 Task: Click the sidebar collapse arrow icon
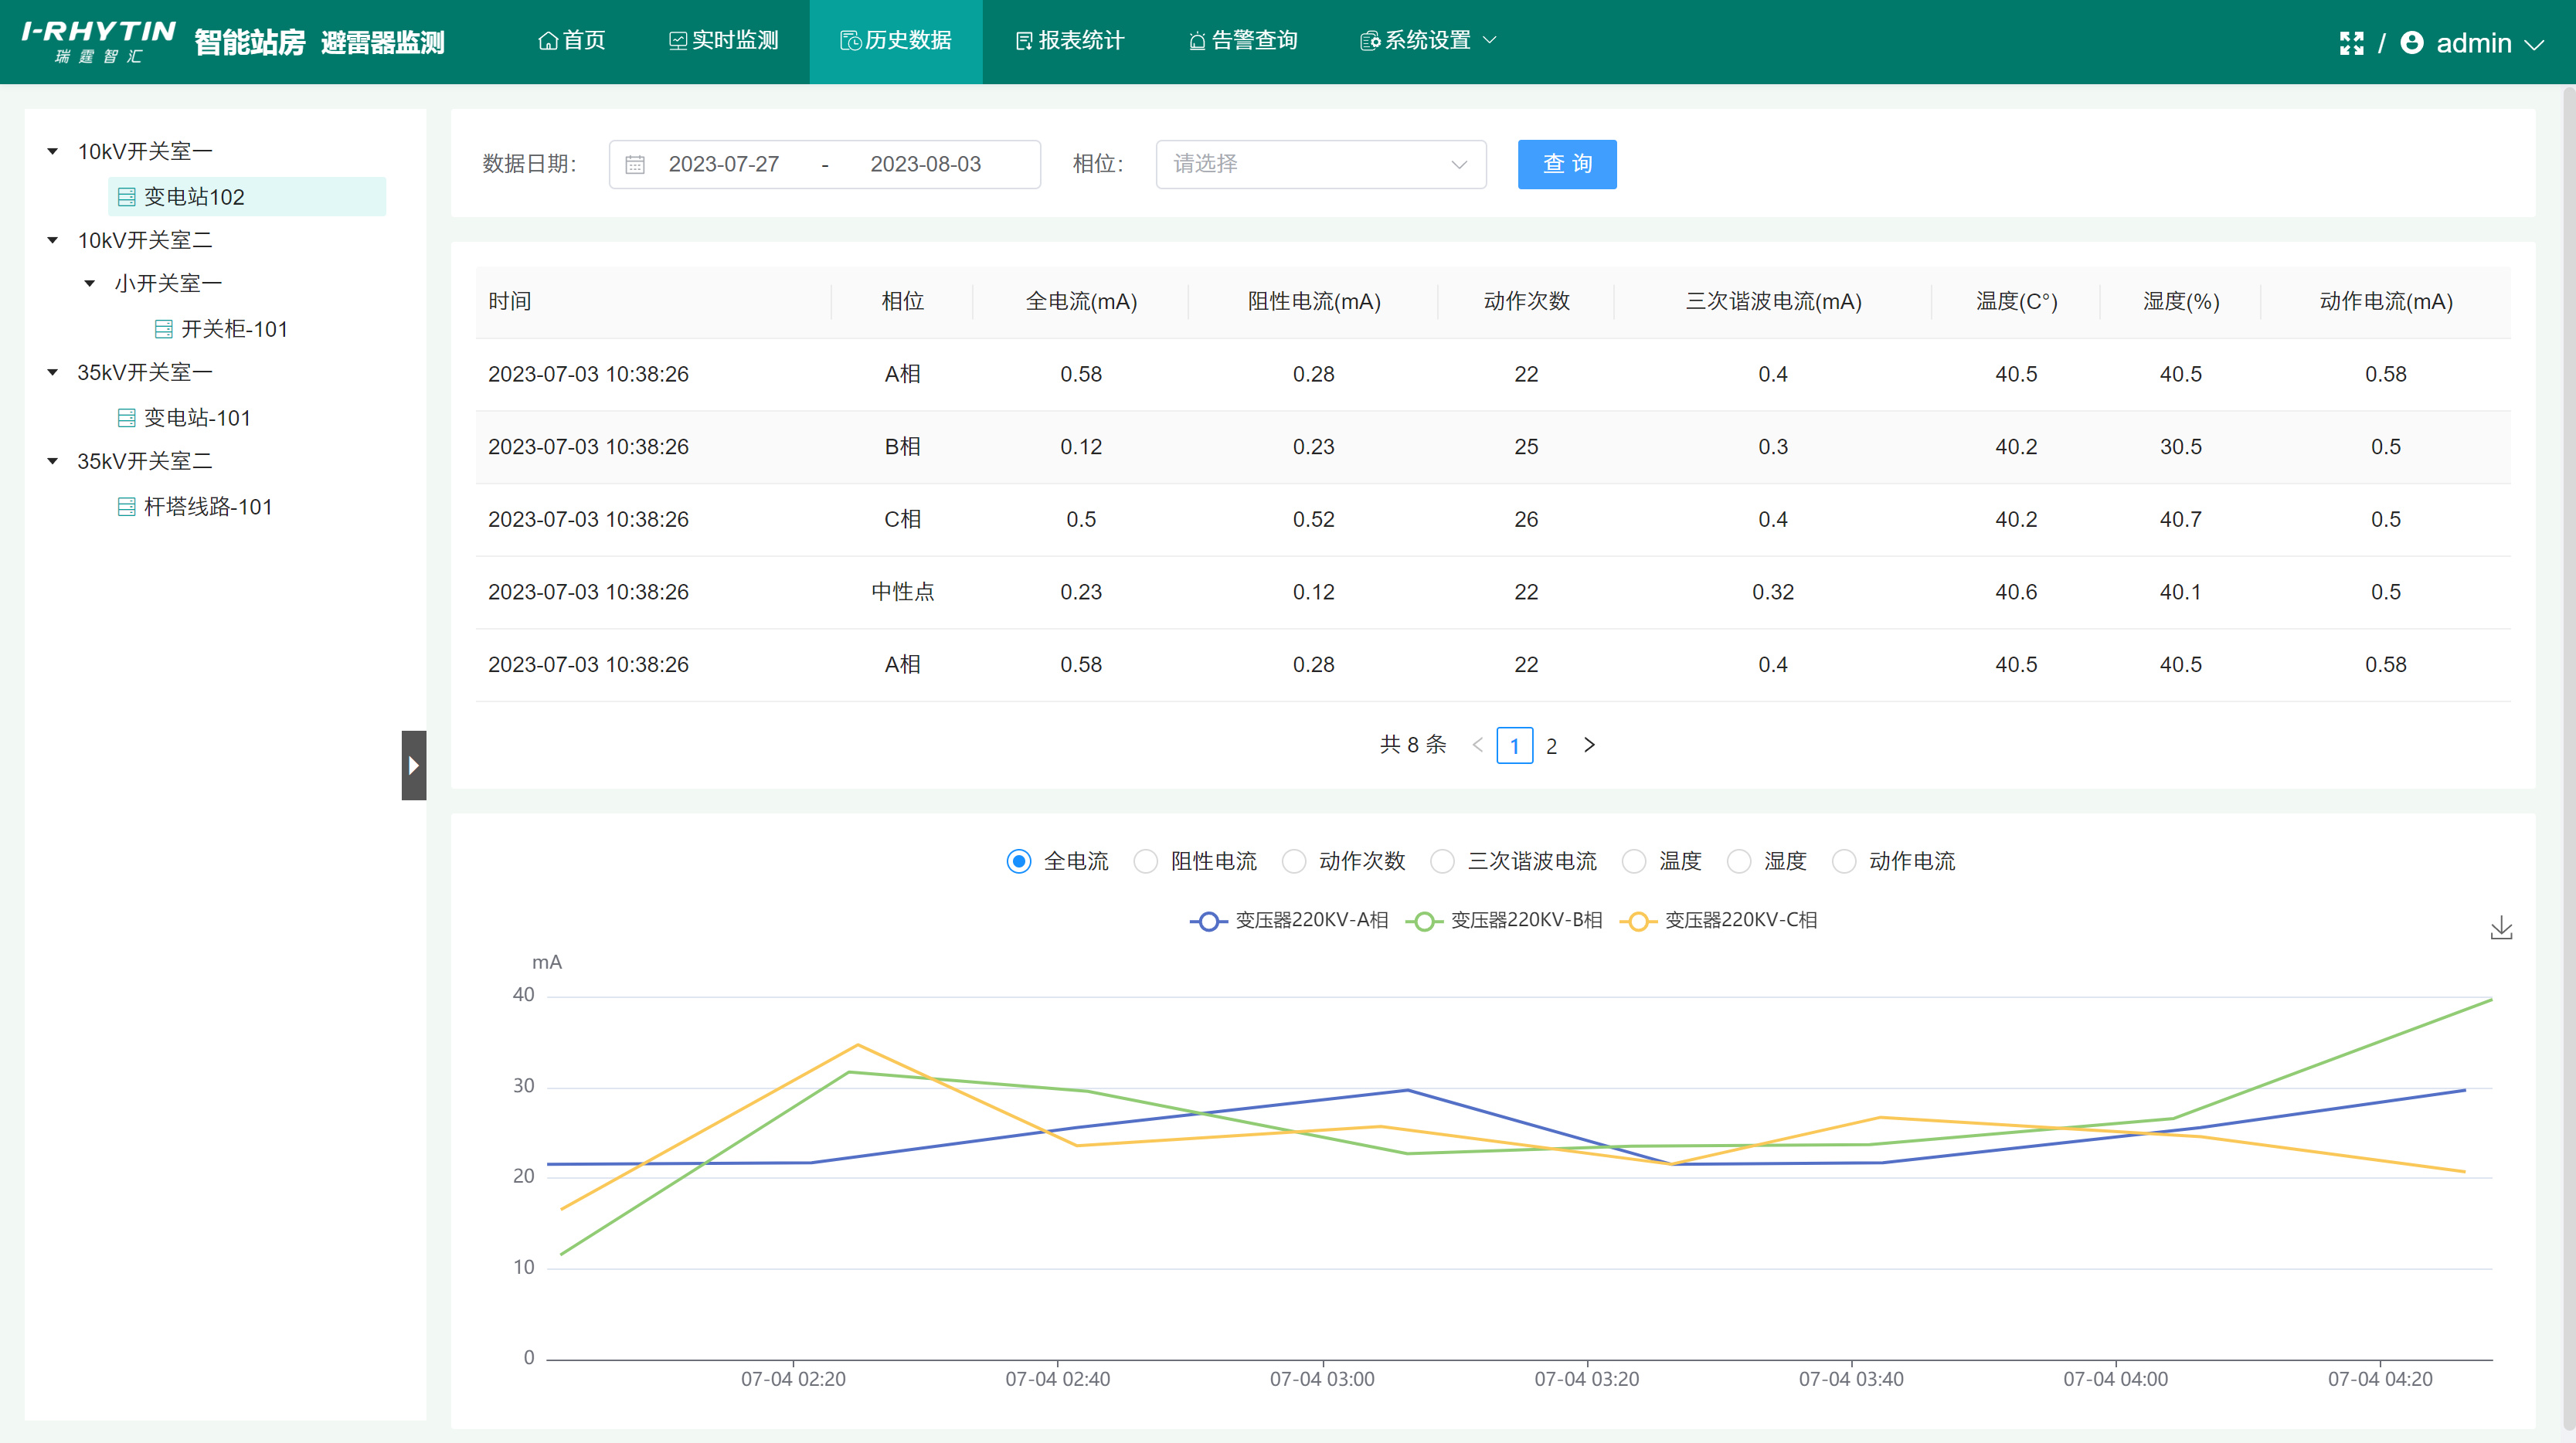[413, 764]
